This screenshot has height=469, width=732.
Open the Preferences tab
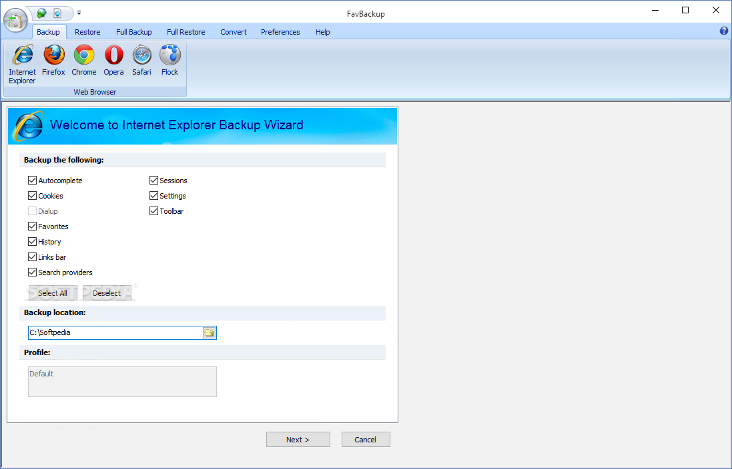[x=280, y=32]
